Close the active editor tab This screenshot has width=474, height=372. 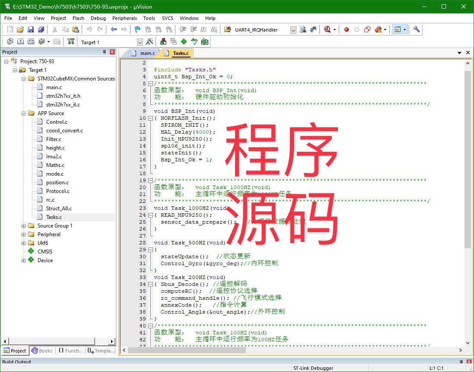coord(468,53)
